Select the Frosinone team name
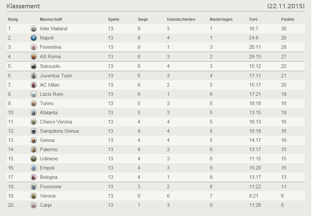The width and height of the screenshot is (315, 216). [51, 187]
